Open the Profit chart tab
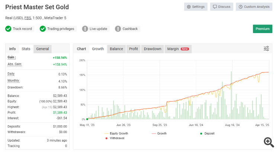The height and width of the screenshot is (152, 279). [x=134, y=49]
